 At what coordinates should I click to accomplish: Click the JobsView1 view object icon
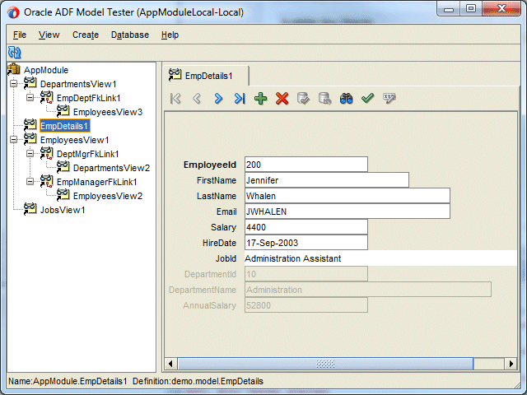point(30,209)
